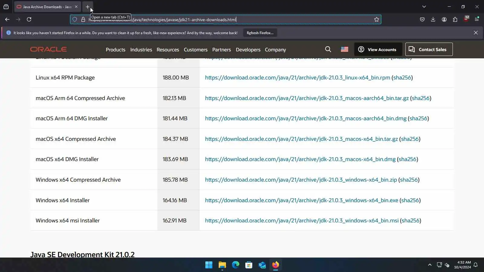The image size is (484, 272).
Task: Download macOS x64 DMG installer link
Action: tap(300, 159)
